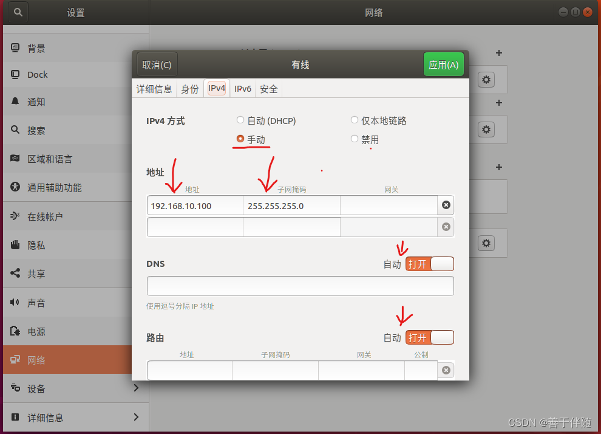This screenshot has height=434, width=601.
Task: Click the 网络 network icon
Action: 15,360
